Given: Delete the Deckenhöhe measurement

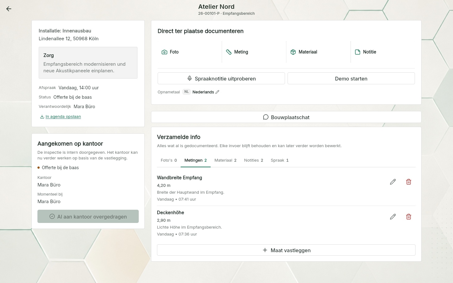Looking at the screenshot, I should pyautogui.click(x=409, y=217).
